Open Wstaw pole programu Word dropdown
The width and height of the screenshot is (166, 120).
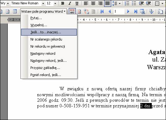click(43, 11)
